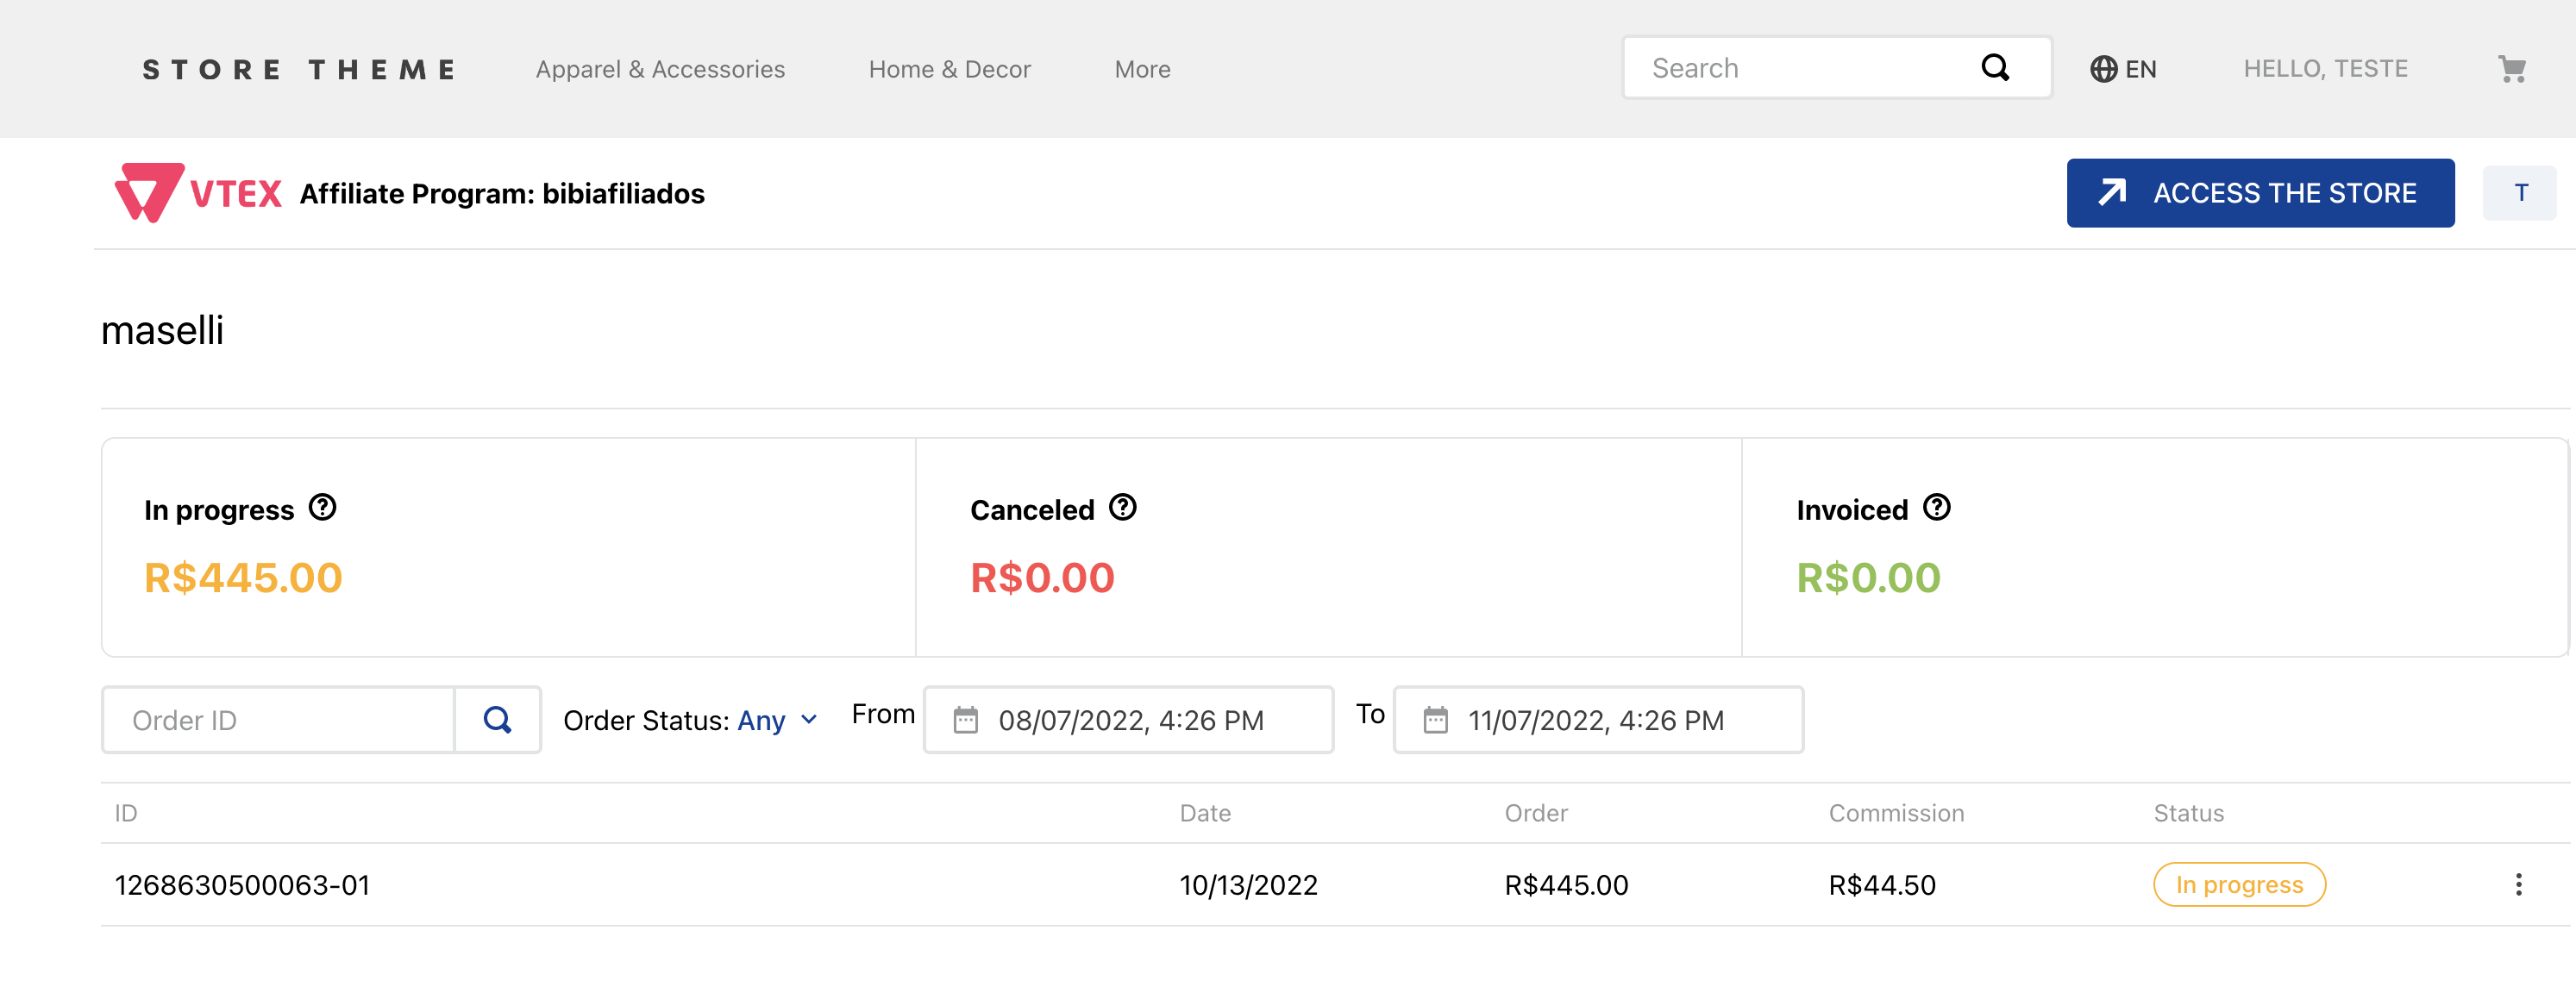
Task: Select the Home & Decor menu item
Action: pos(951,69)
